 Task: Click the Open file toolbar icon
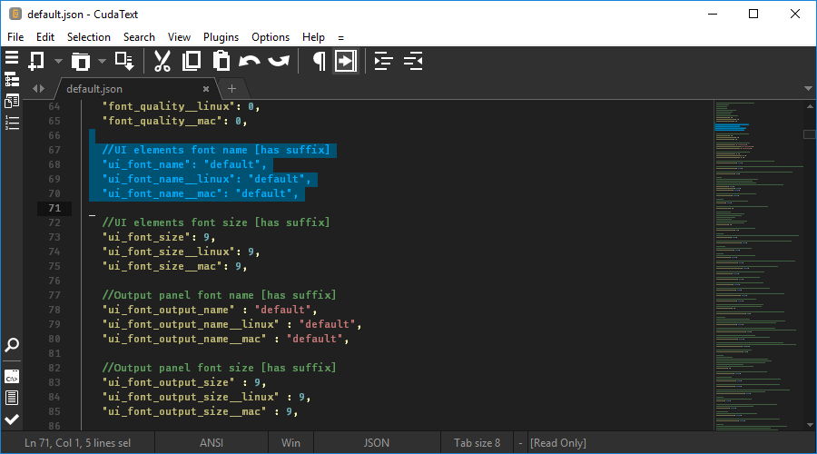point(80,61)
